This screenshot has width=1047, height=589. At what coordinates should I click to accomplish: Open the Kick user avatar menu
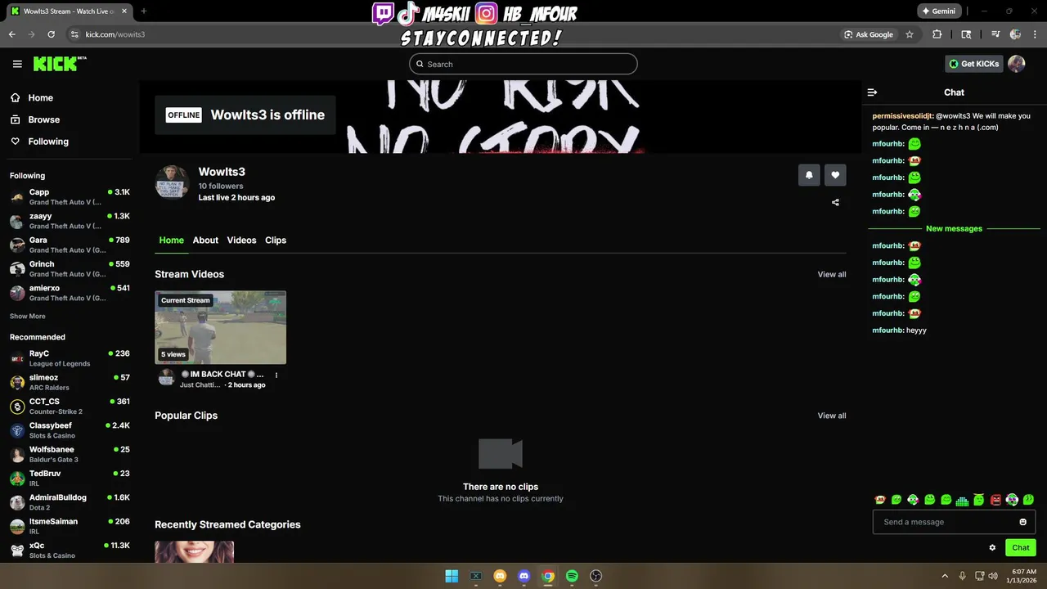click(1016, 64)
